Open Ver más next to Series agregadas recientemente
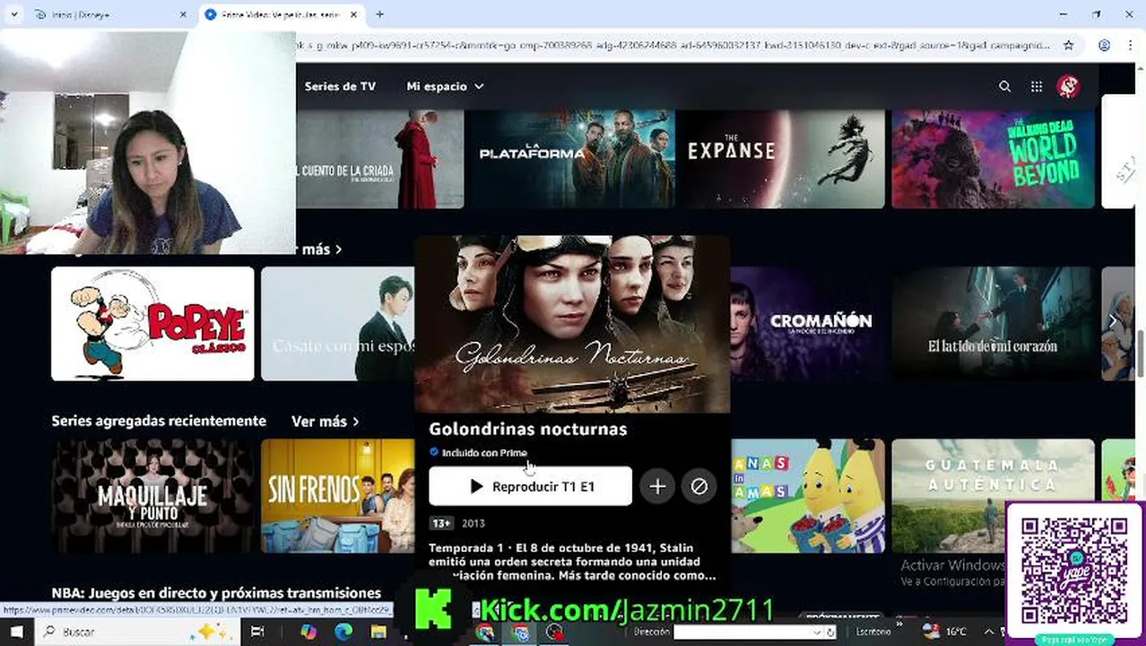Viewport: 1146px width, 646px height. [x=325, y=421]
